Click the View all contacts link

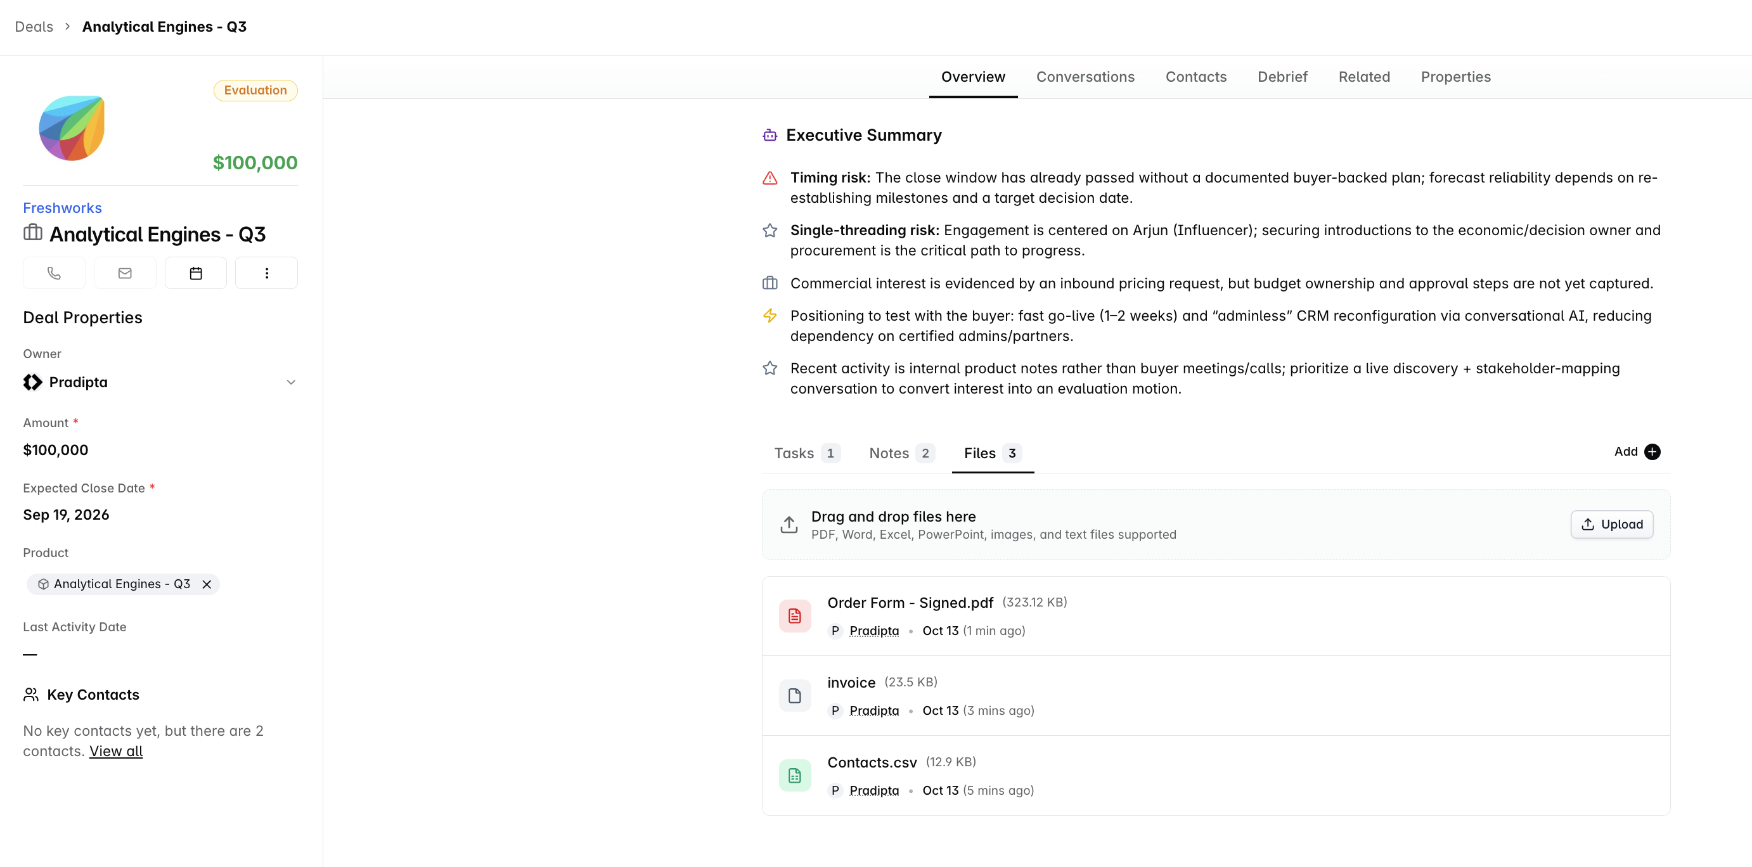pyautogui.click(x=115, y=752)
